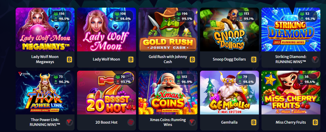Viewport: 326px width, 132px height.
Task: Click the red Fugaso icon next to Thor Power Link
Action: [x=69, y=122]
